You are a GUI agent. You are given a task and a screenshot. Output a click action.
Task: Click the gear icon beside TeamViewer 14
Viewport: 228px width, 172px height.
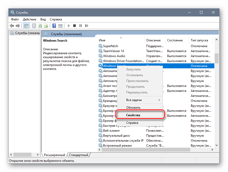coord(100,51)
